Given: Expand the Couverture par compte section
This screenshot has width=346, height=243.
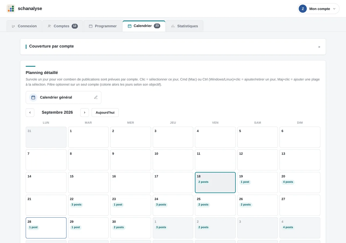Looking at the screenshot, I should [x=173, y=46].
